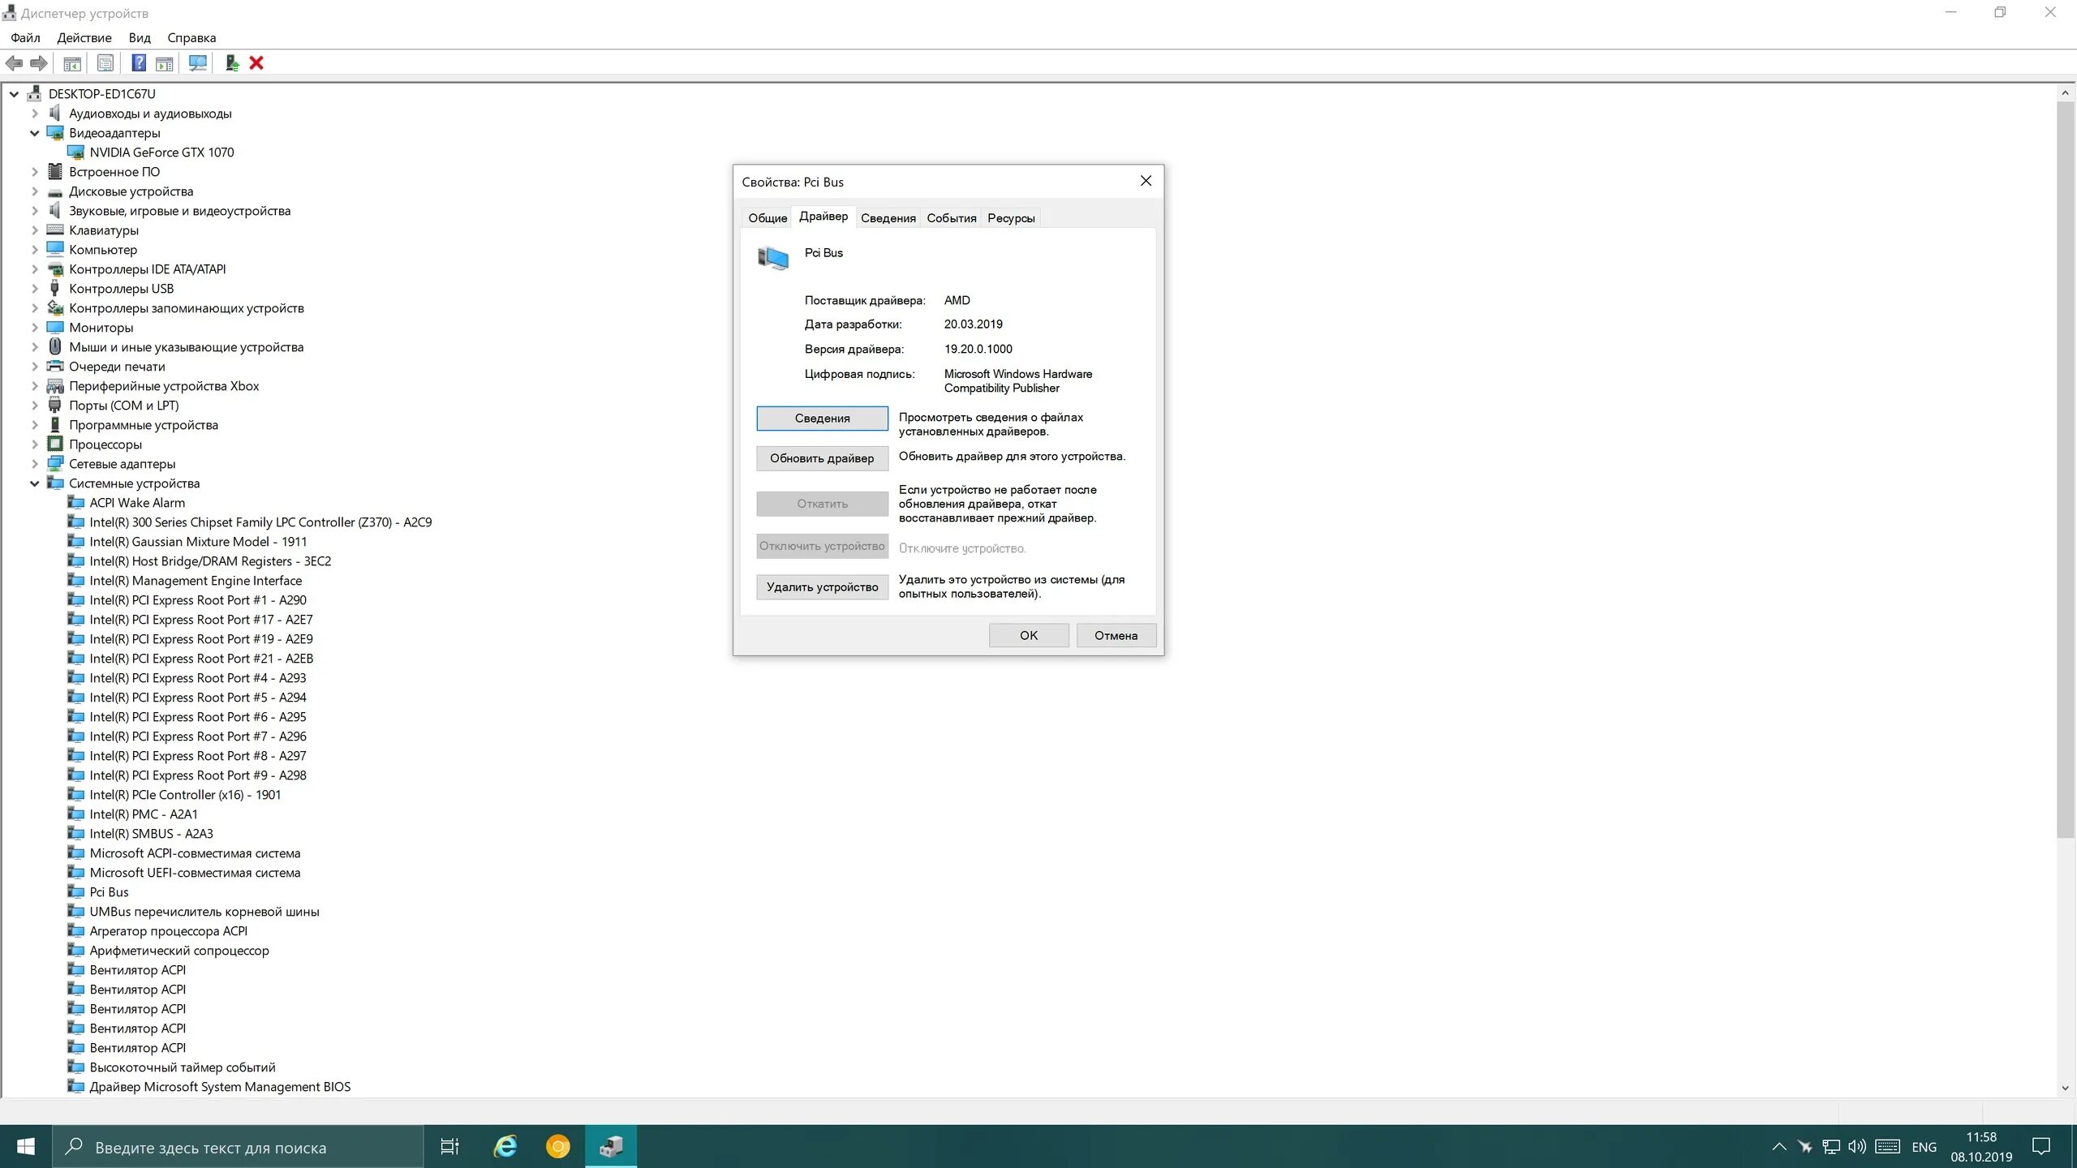
Task: Click the Обновить драйвер button
Action: (822, 458)
